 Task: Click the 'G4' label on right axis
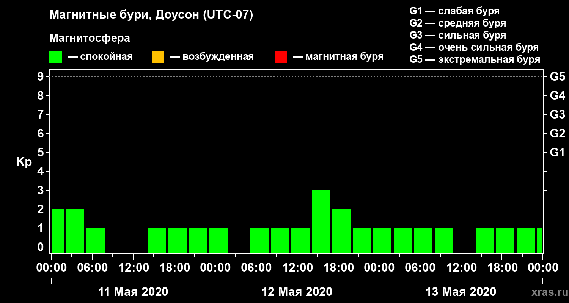tap(557, 95)
